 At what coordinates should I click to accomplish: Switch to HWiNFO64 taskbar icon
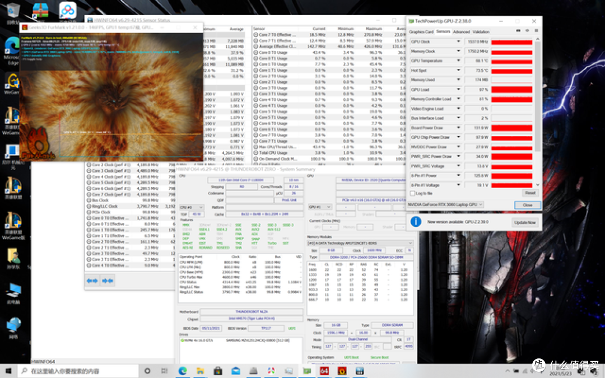(x=324, y=371)
